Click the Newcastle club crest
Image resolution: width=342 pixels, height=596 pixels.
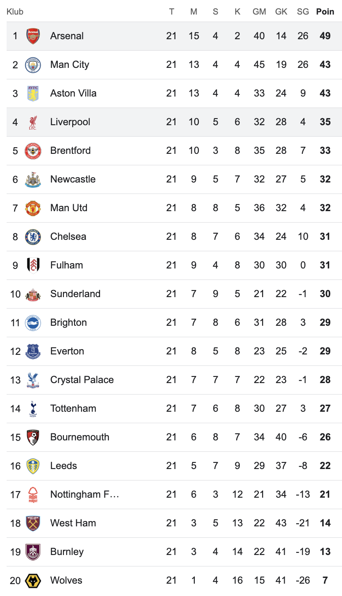33,179
